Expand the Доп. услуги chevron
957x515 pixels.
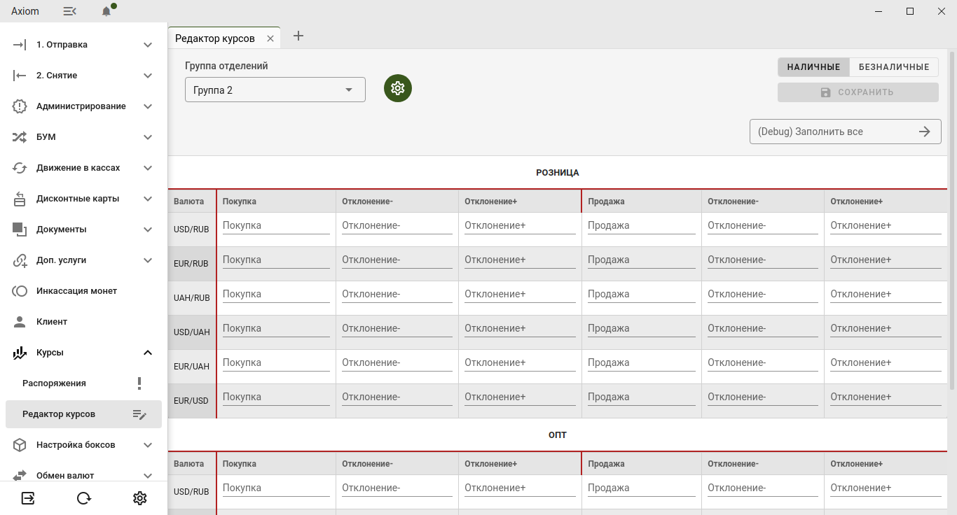coord(148,260)
